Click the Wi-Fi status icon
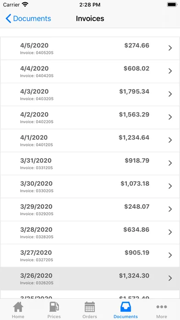This screenshot has width=180, height=320. pos(25,5)
